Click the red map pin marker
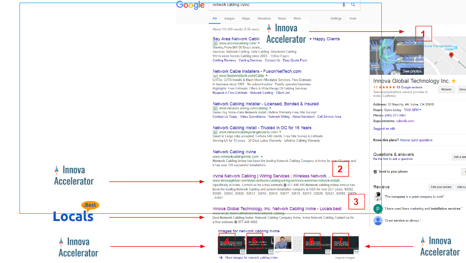 [451, 55]
